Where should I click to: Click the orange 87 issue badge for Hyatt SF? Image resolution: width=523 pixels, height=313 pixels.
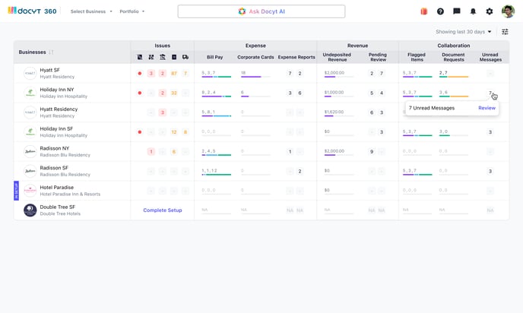point(174,74)
